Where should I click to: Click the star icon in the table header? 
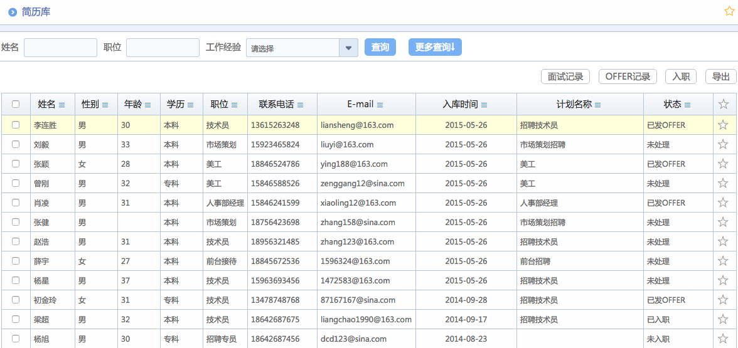pyautogui.click(x=723, y=104)
